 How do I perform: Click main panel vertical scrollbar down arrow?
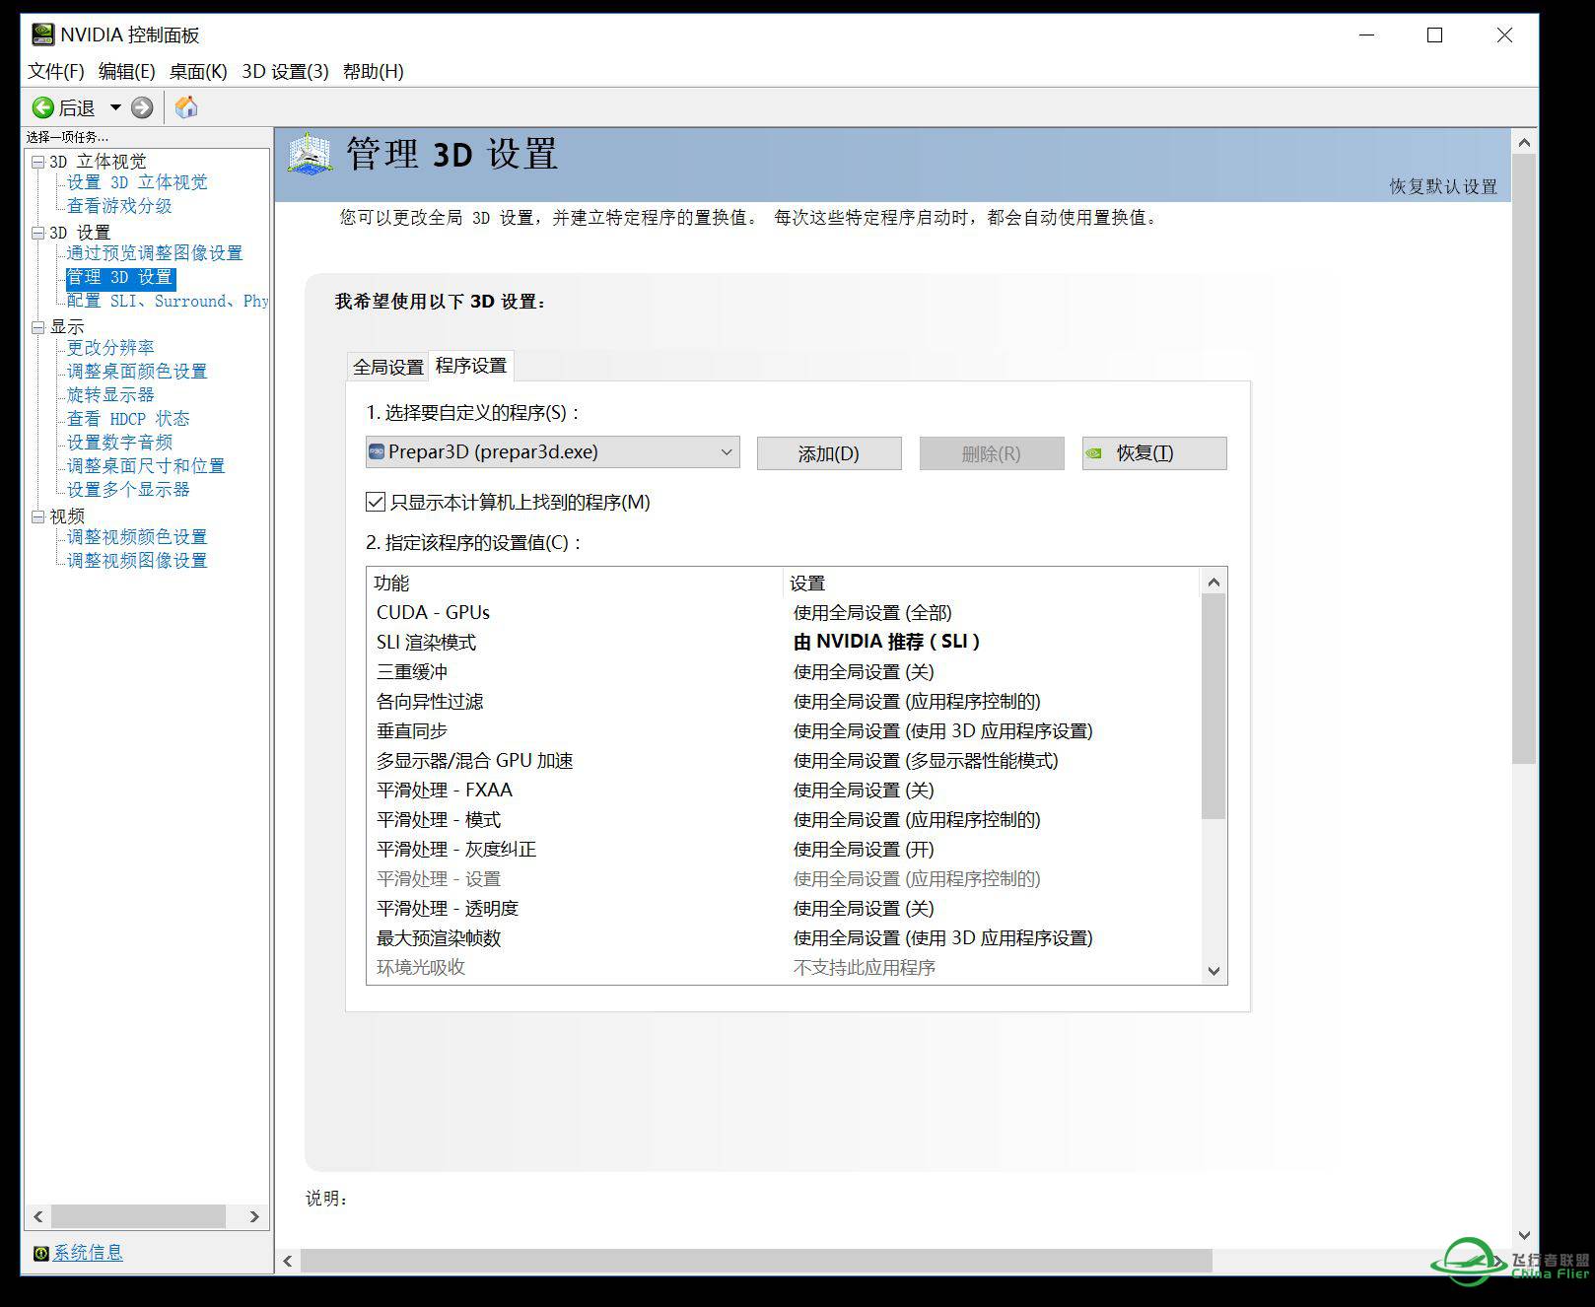pyautogui.click(x=1524, y=1235)
